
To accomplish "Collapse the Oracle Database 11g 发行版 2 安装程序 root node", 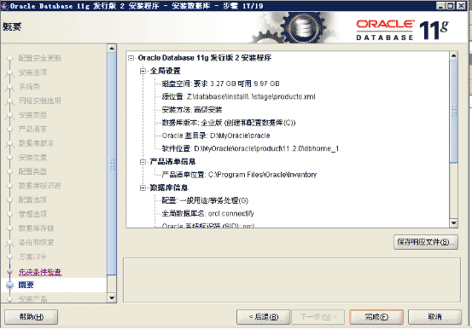I will click(131, 58).
